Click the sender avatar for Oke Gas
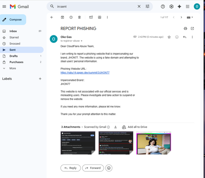Screen dimensions: 205x178 point(54,39)
